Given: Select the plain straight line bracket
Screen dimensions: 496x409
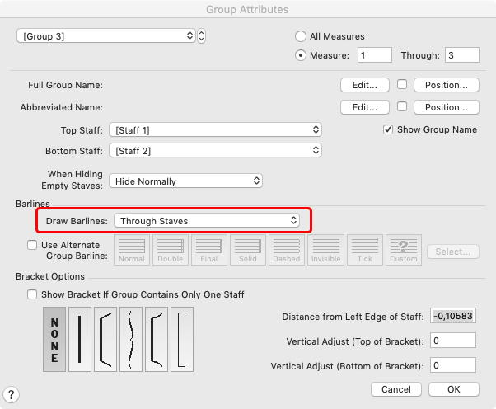Looking at the screenshot, I should [x=80, y=340].
